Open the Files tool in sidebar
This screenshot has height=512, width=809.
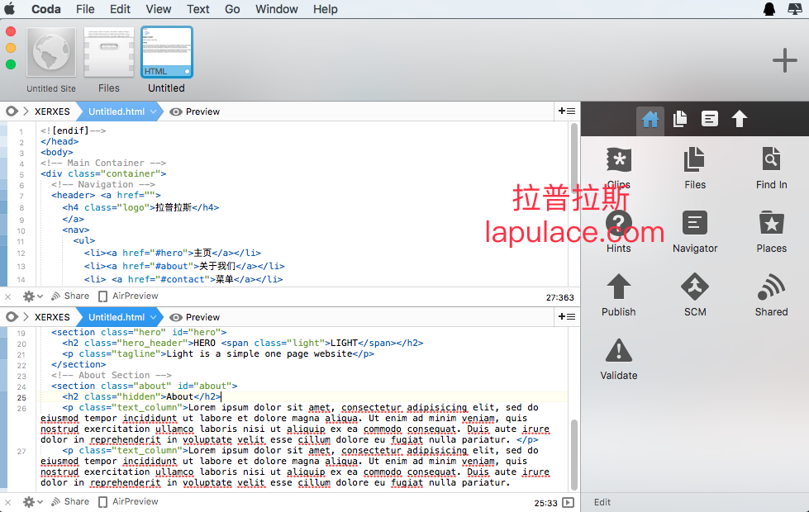pyautogui.click(x=694, y=167)
